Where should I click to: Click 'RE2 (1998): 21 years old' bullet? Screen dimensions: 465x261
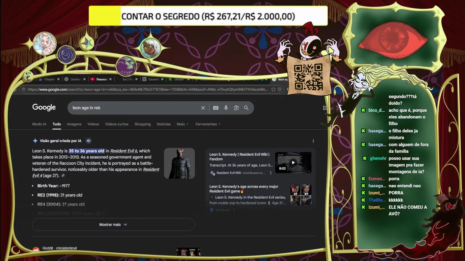60,195
